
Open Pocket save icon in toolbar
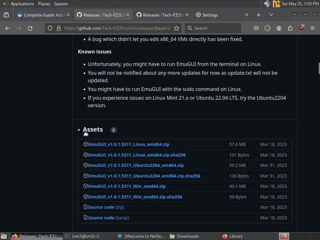256,28
